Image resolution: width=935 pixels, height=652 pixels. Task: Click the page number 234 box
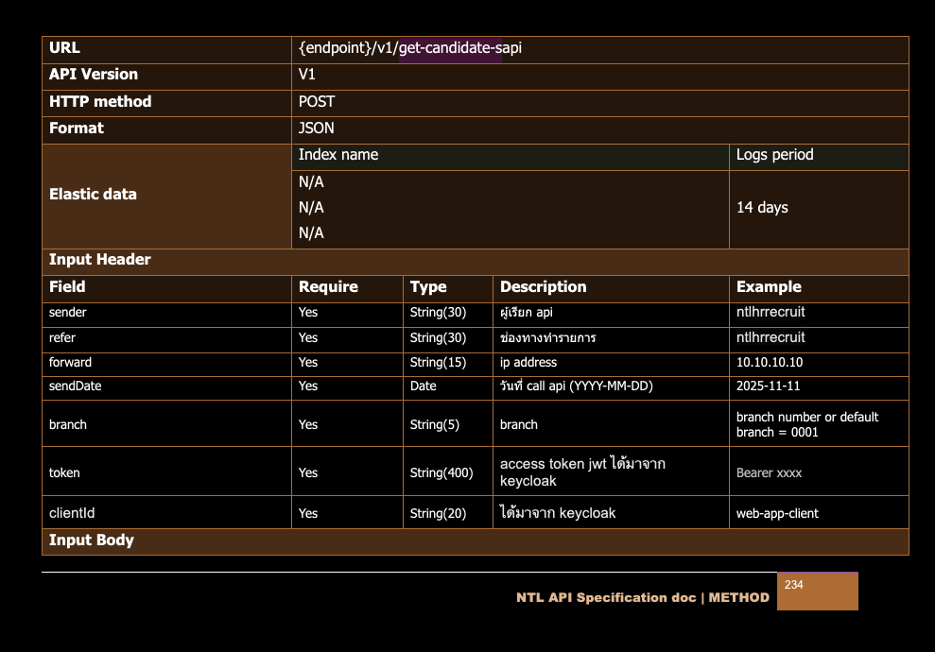817,591
